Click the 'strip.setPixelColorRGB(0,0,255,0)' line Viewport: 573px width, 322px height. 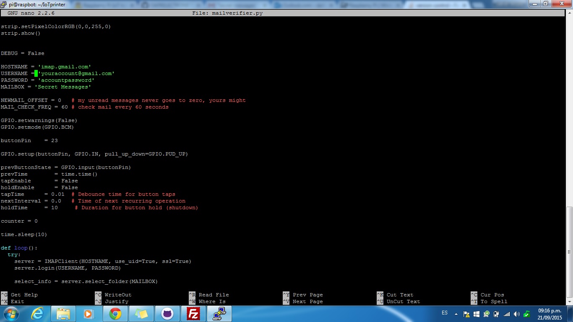(x=56, y=26)
